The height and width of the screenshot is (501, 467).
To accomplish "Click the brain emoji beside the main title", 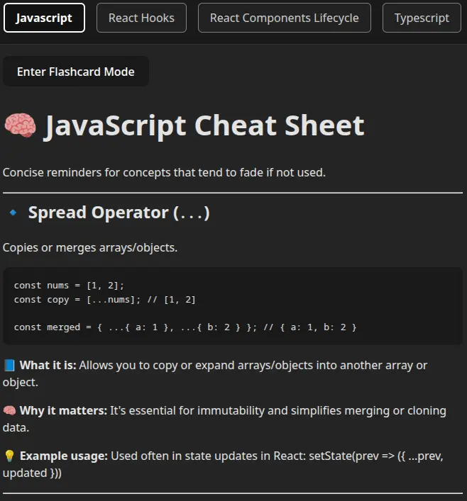I will (x=20, y=126).
